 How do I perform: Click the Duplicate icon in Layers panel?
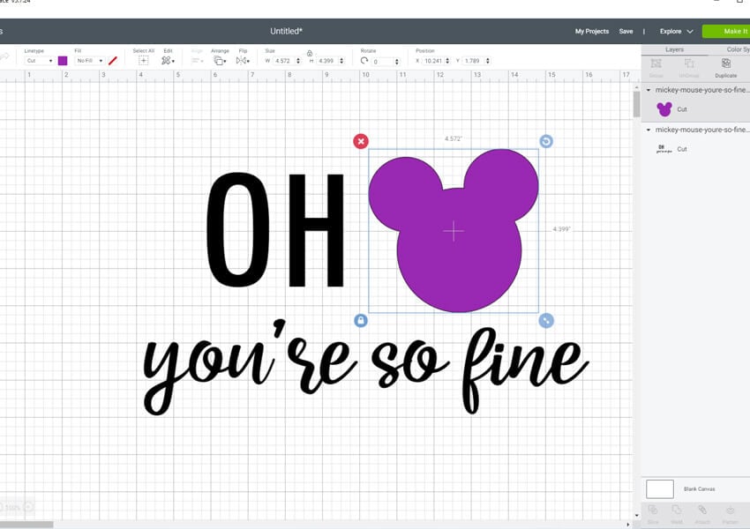pos(725,64)
